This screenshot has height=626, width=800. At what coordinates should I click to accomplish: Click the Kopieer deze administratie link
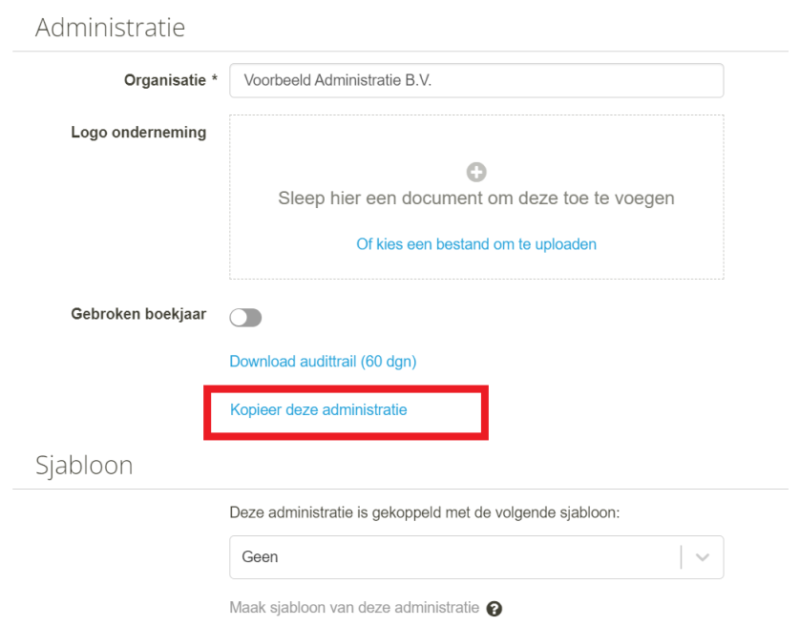click(x=318, y=409)
